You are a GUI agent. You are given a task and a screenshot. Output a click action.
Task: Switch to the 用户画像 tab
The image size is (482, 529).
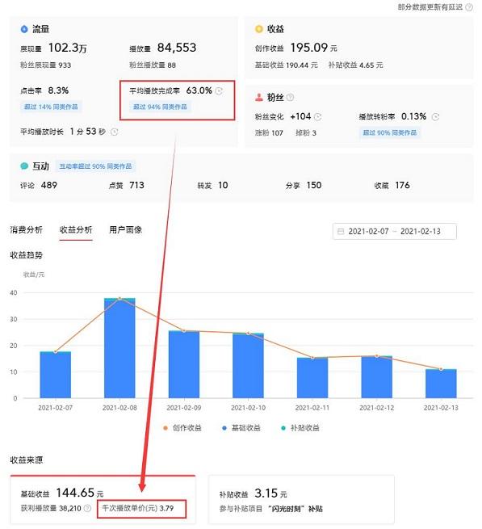coord(125,230)
